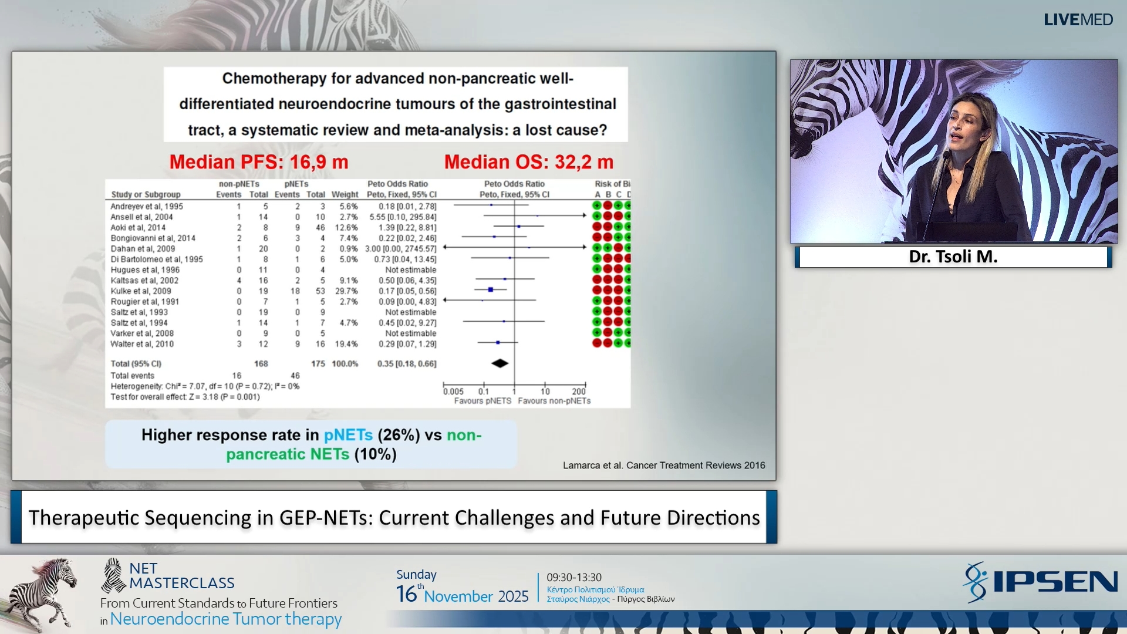
Task: Click the Lamarca et al. citation link
Action: click(x=663, y=465)
